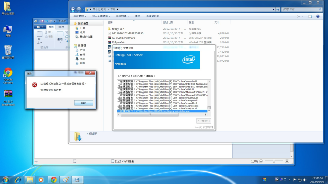Click the installer log vertical scrollbar

coord(209,96)
